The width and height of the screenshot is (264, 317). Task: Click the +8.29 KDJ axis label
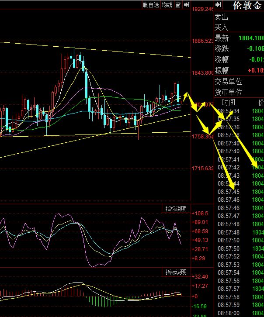pos(198,258)
